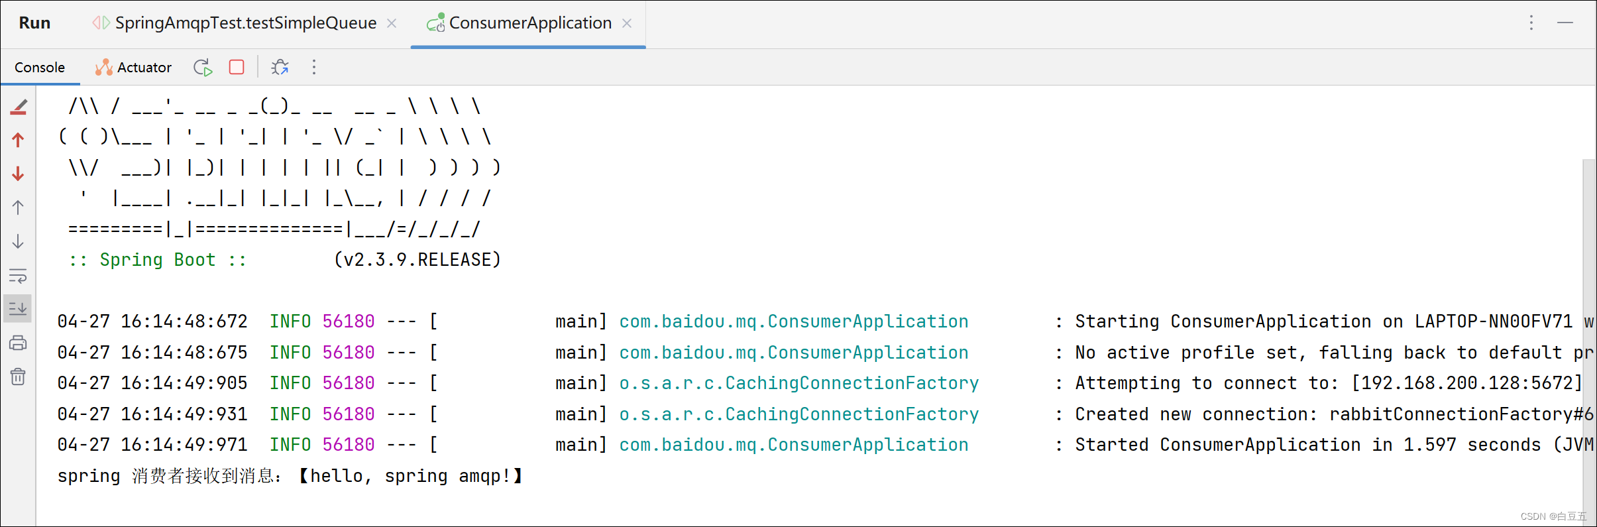Toggle scroll to end of console
The height and width of the screenshot is (527, 1597).
(18, 308)
